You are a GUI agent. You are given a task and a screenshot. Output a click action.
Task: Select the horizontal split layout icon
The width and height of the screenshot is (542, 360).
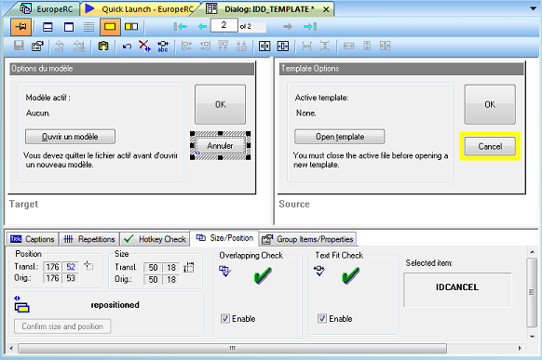(x=47, y=27)
